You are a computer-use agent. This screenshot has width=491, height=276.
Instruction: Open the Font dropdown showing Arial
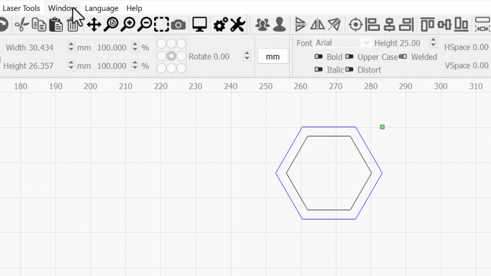click(343, 43)
